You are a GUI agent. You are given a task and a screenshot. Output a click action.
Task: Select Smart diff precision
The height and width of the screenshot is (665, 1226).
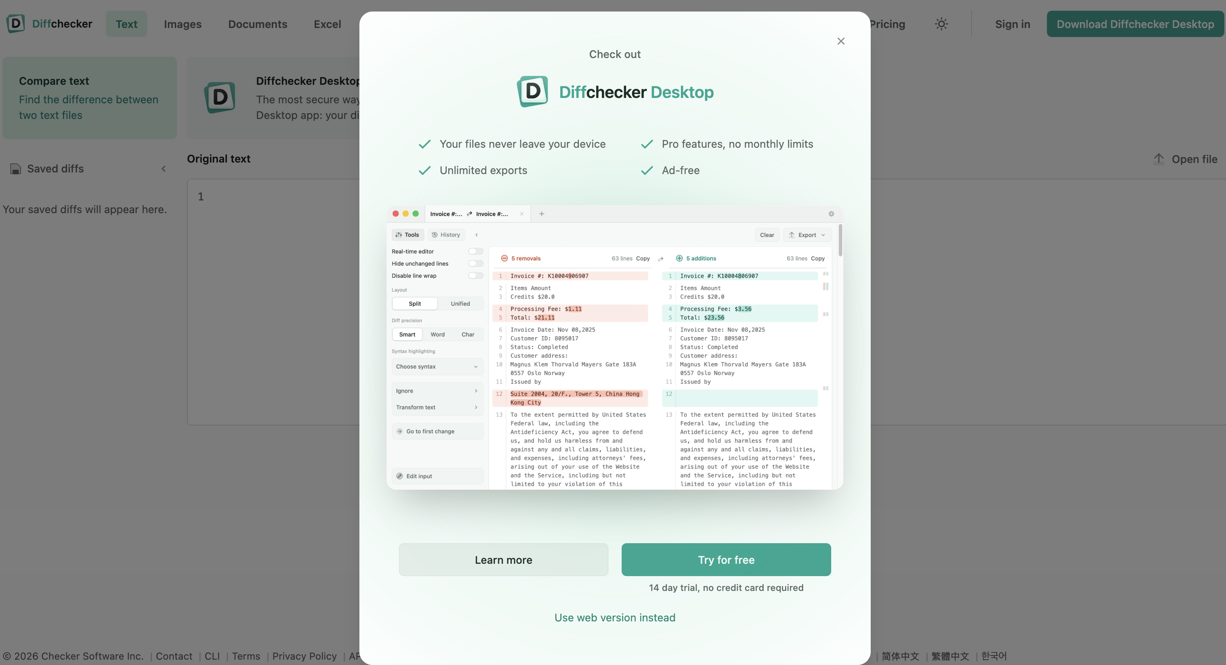[x=407, y=335]
